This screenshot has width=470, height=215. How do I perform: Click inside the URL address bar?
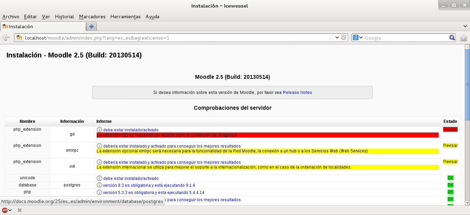[172, 38]
